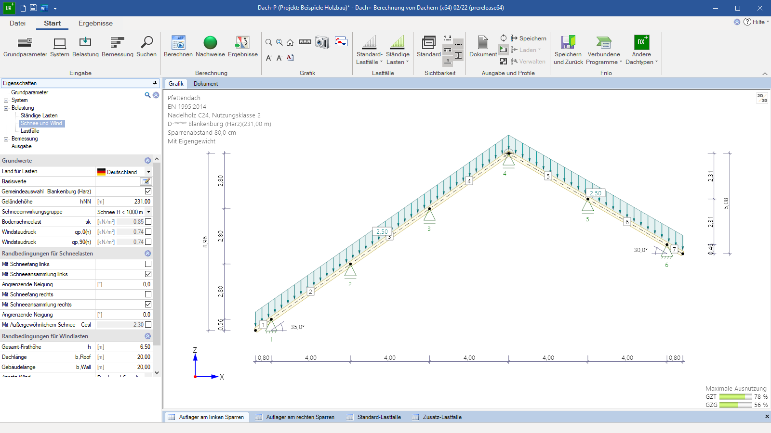
Task: Open Grundparameter input from ribbon
Action: [25, 47]
